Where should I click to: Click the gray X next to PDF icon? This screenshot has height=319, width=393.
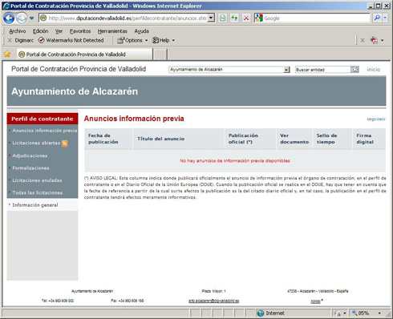(363, 40)
